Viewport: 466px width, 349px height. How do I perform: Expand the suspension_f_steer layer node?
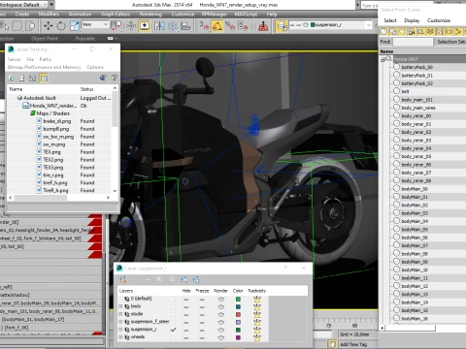point(120,322)
